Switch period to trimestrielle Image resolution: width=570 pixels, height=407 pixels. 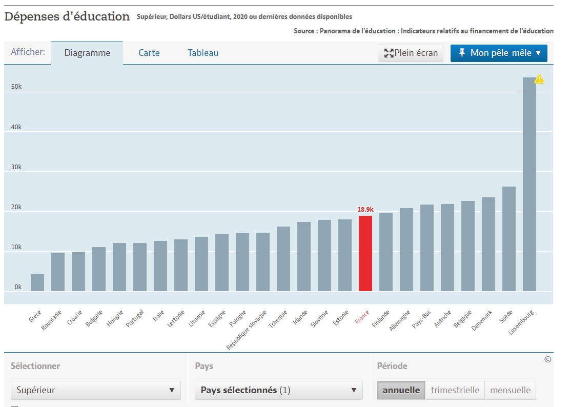455,390
